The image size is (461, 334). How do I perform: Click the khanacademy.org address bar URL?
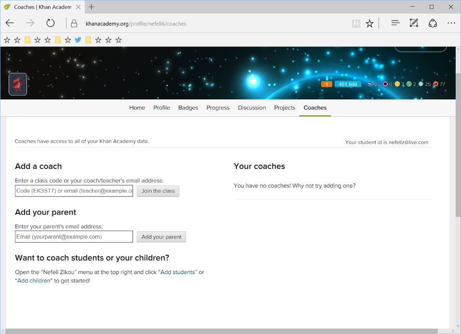click(136, 24)
